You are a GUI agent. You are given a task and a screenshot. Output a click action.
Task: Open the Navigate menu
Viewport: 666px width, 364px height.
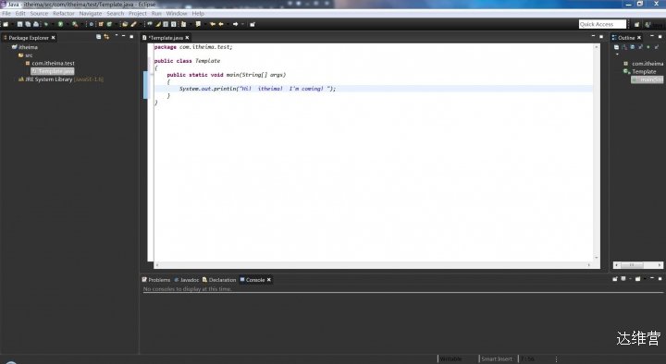91,14
